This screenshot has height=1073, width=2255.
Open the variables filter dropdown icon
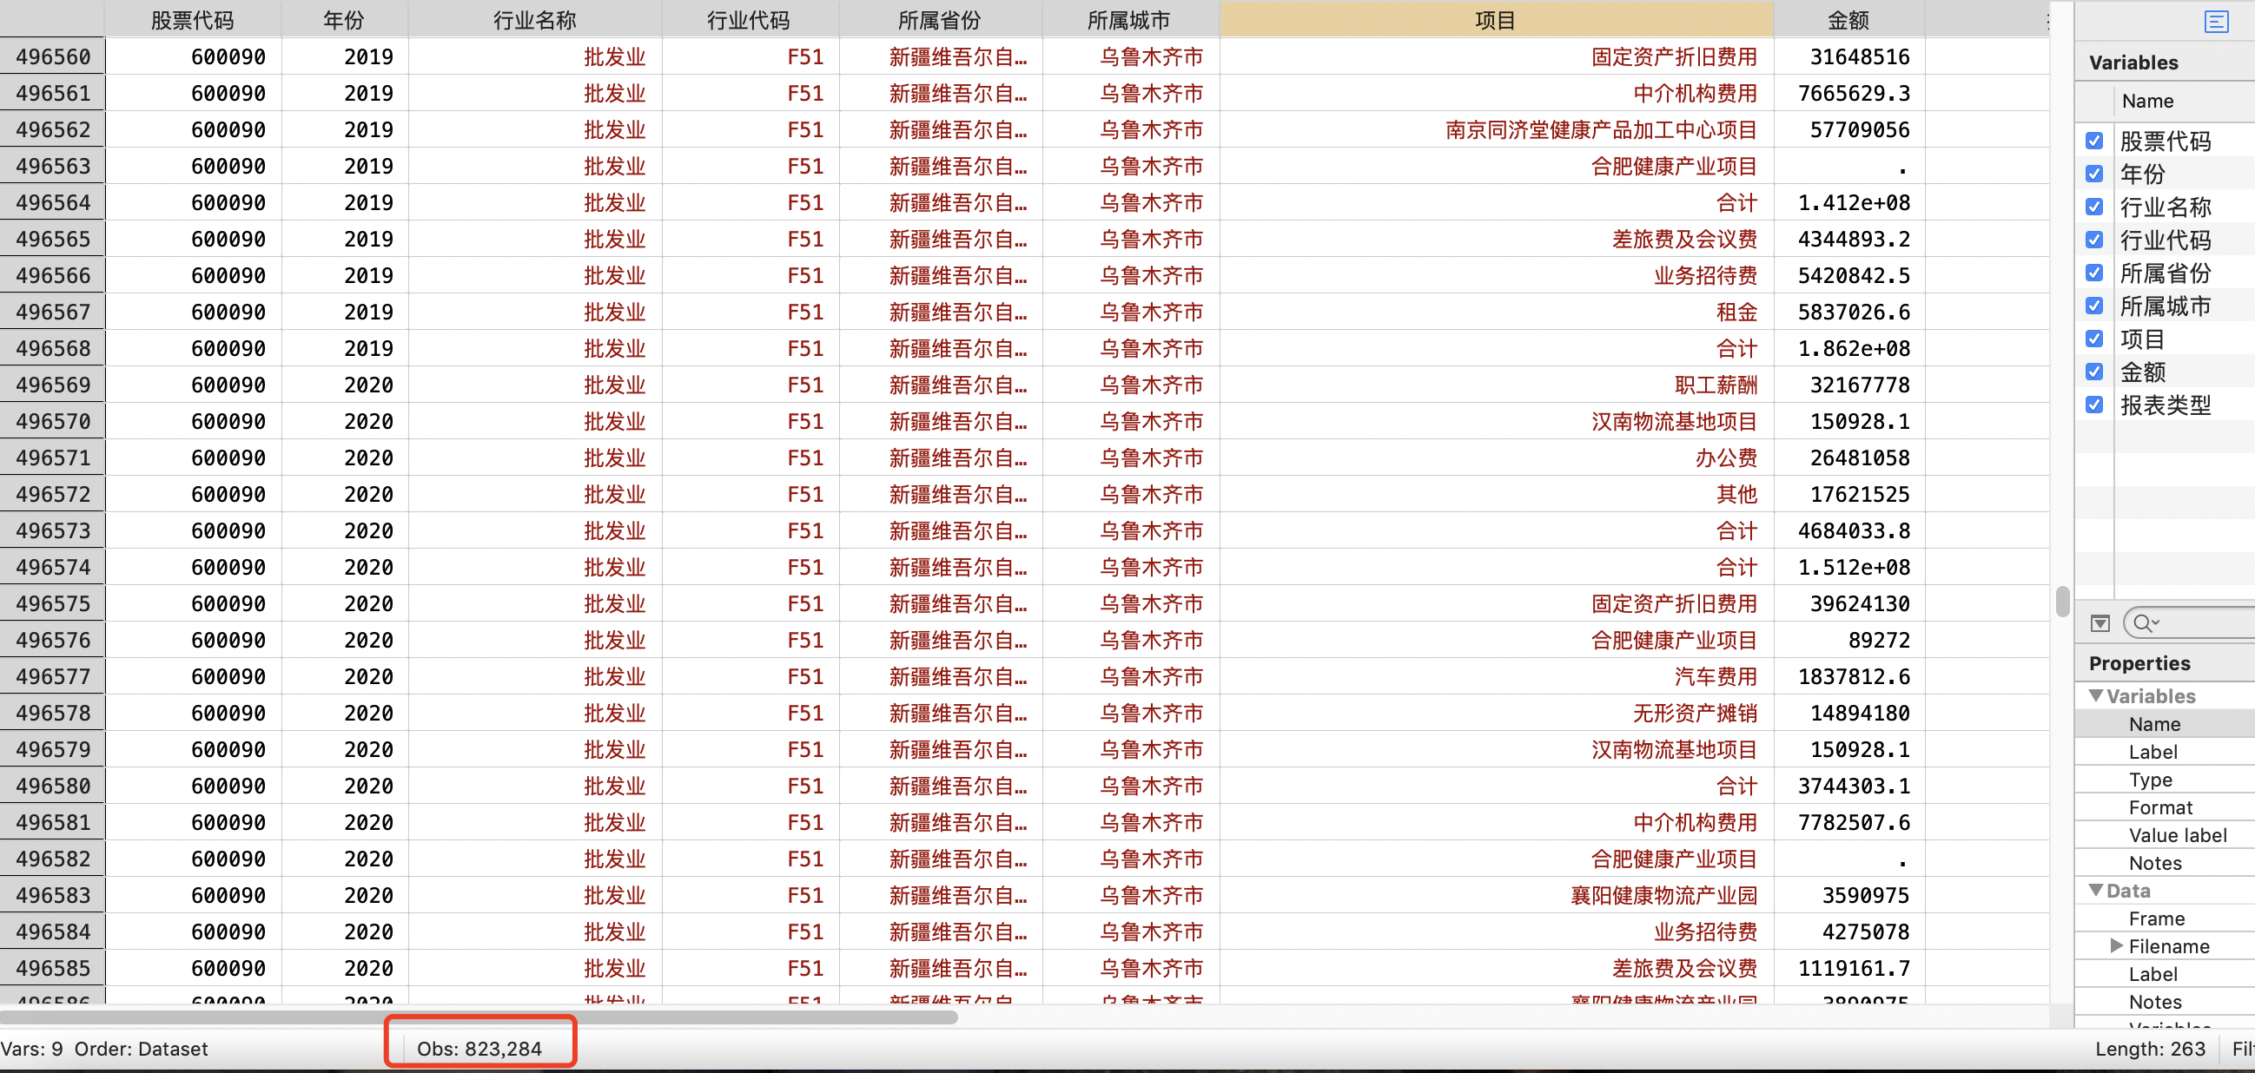(2100, 623)
